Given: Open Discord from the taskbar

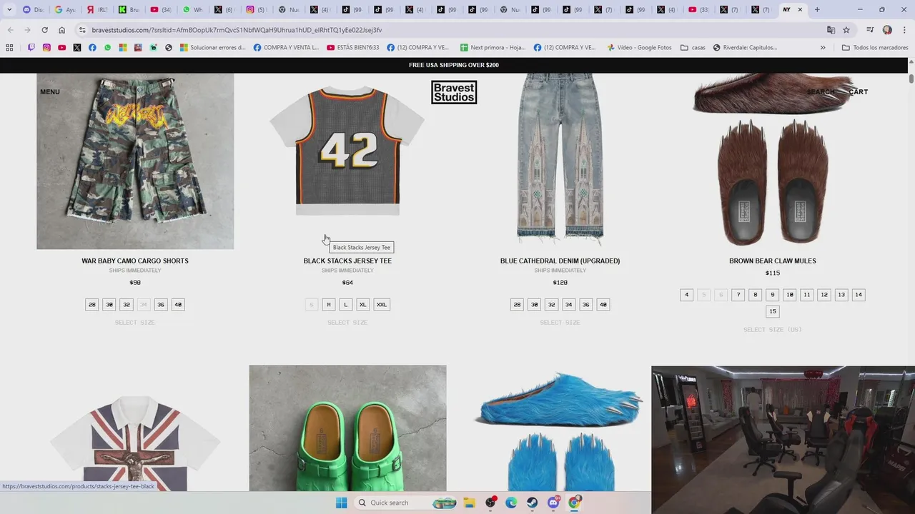Looking at the screenshot, I should 553,503.
